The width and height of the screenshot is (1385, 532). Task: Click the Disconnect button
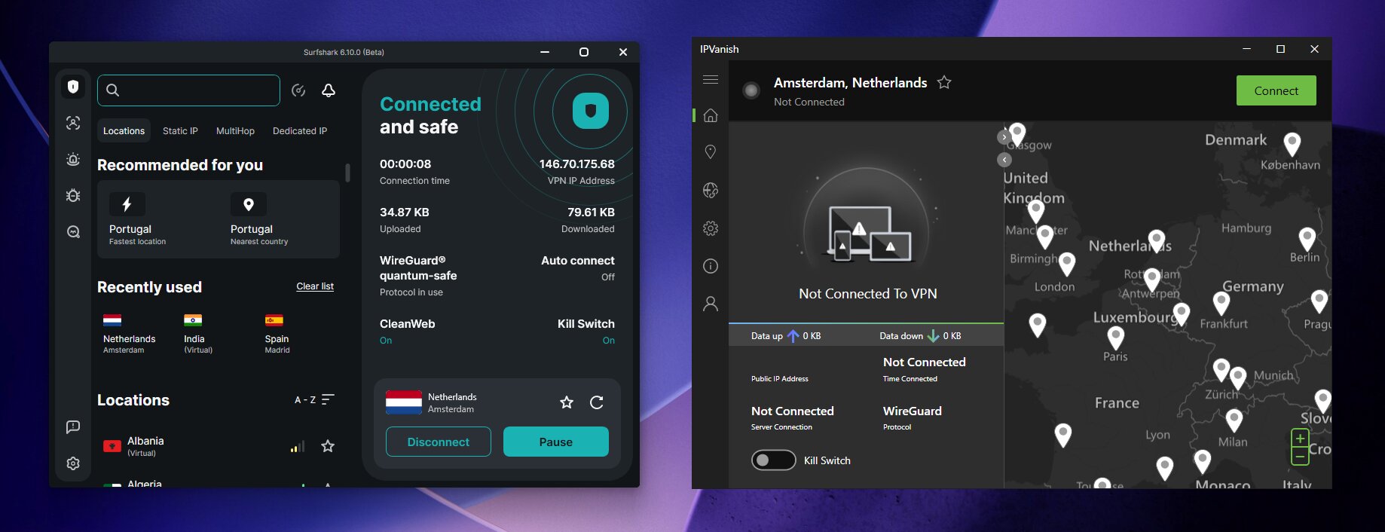click(x=439, y=442)
